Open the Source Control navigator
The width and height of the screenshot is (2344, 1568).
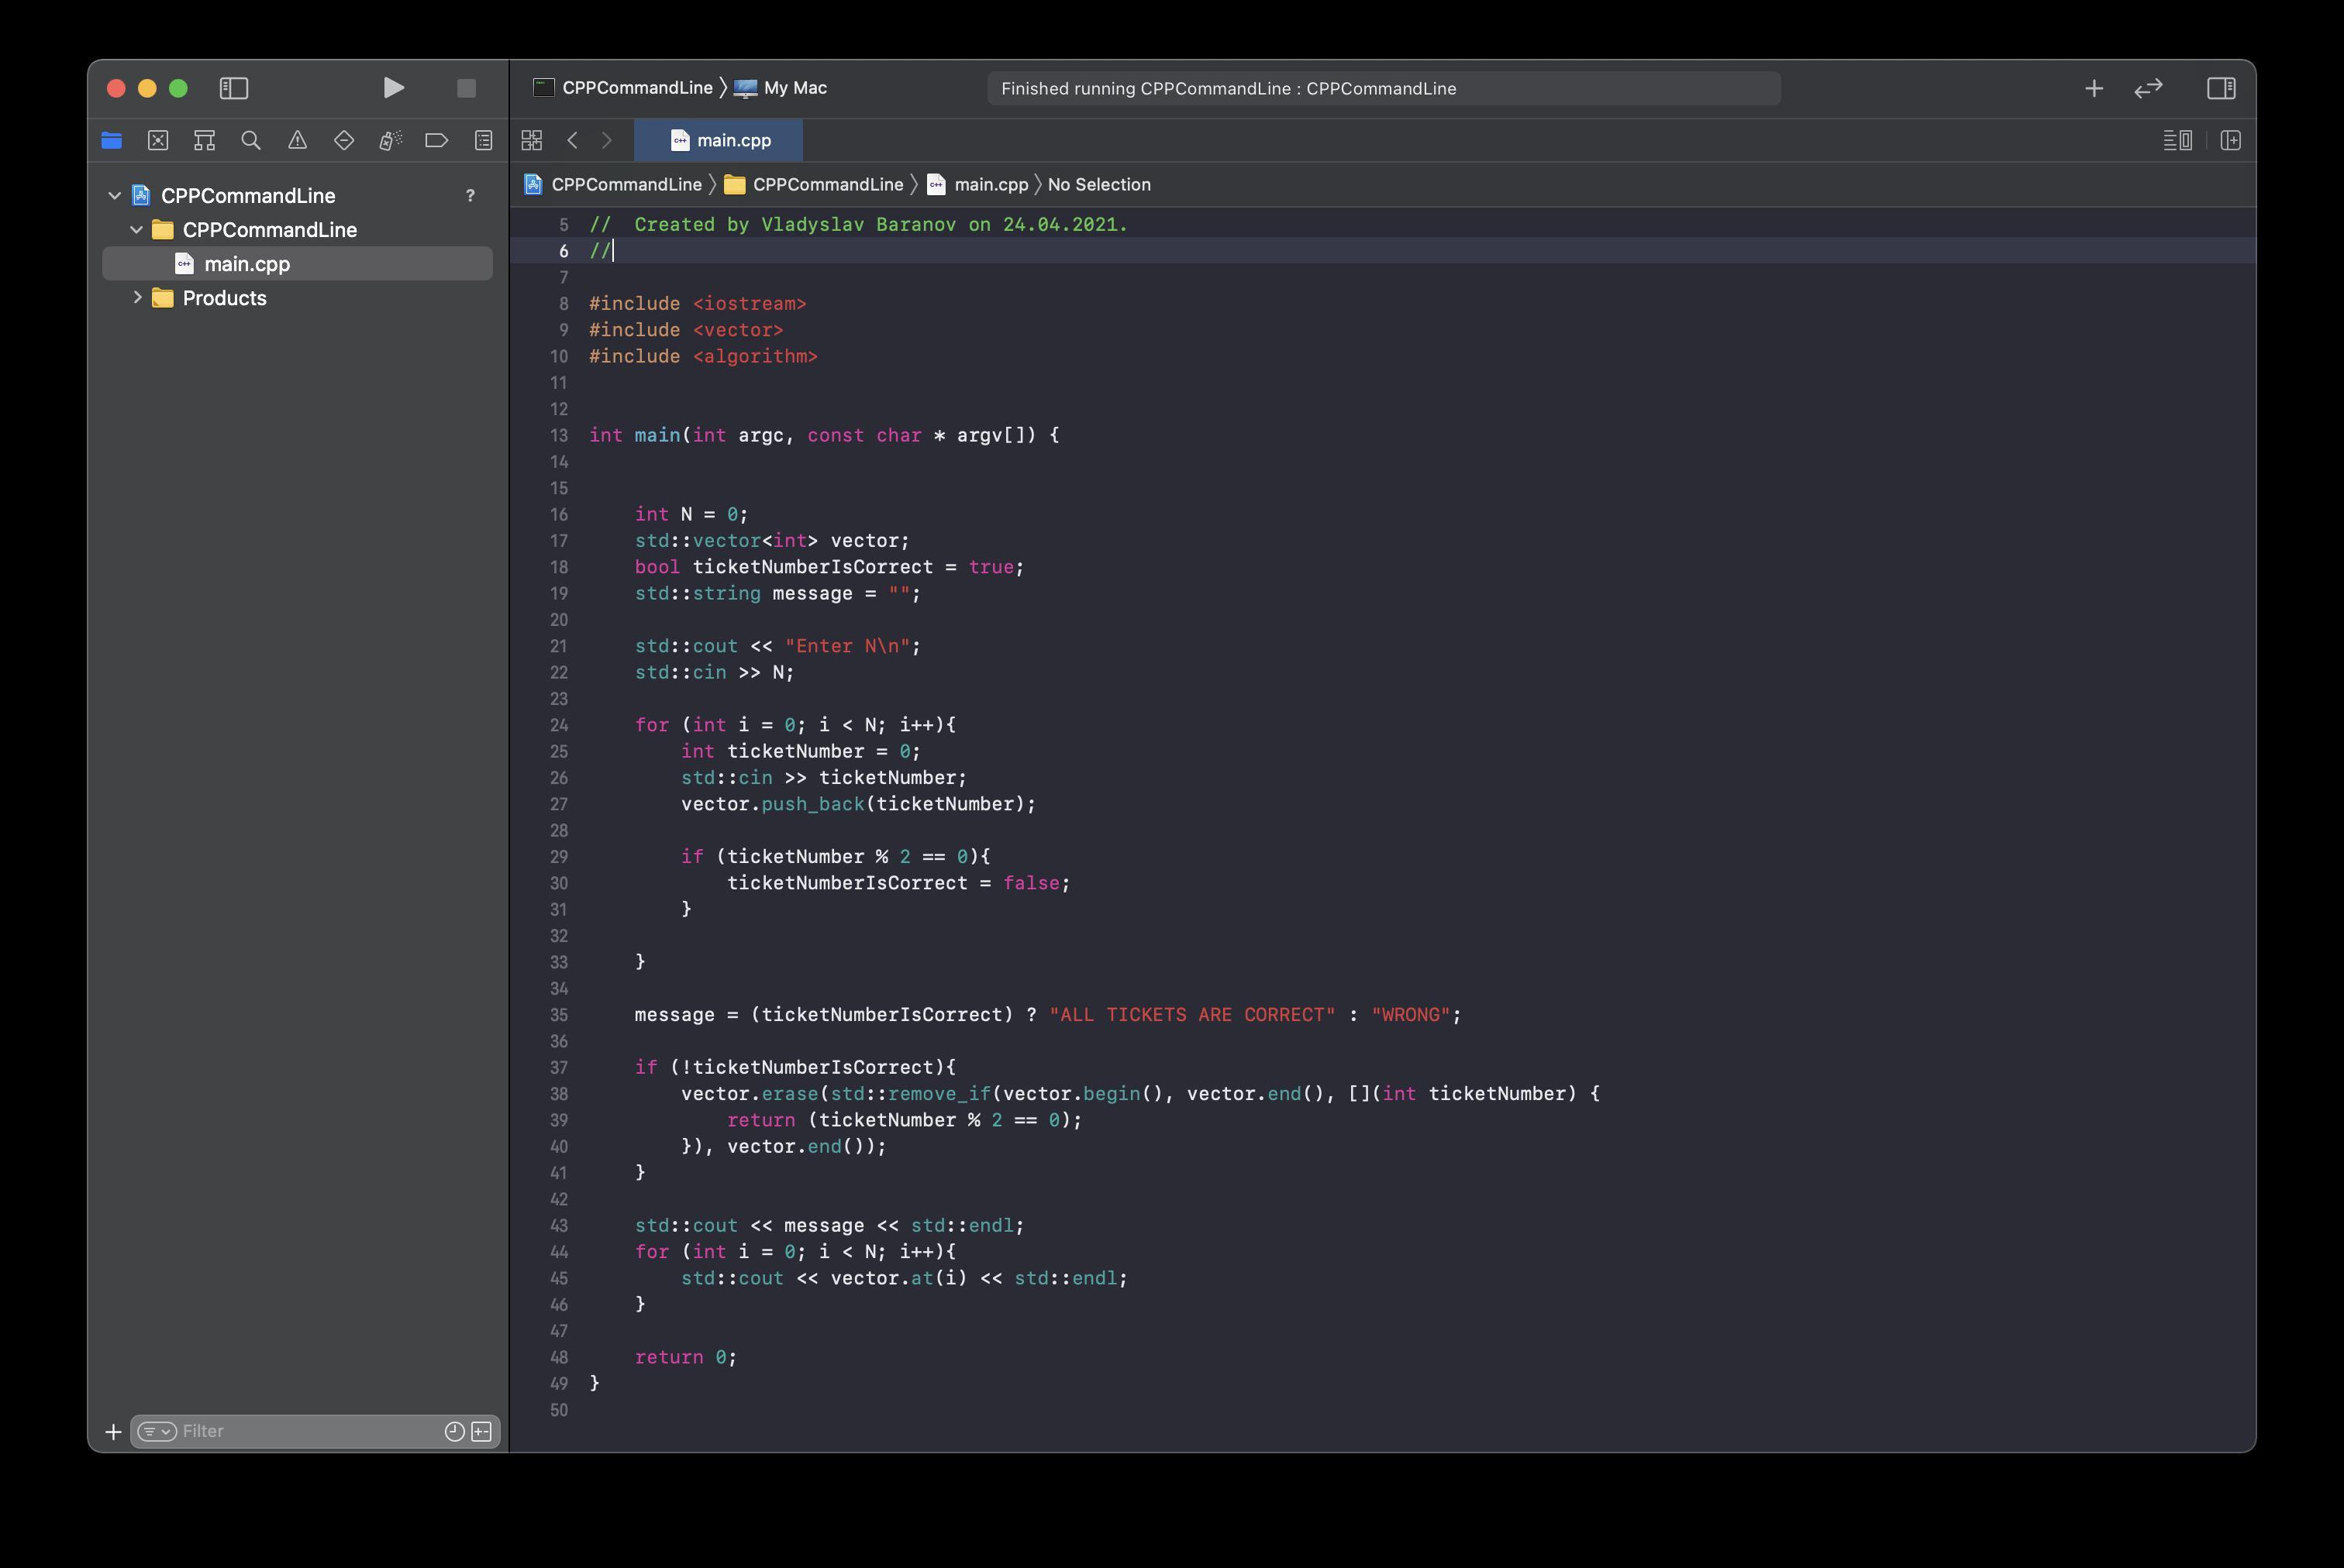pos(158,141)
